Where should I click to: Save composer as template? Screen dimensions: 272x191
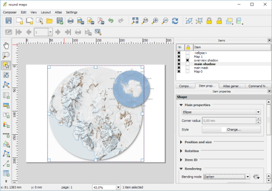(60, 21)
